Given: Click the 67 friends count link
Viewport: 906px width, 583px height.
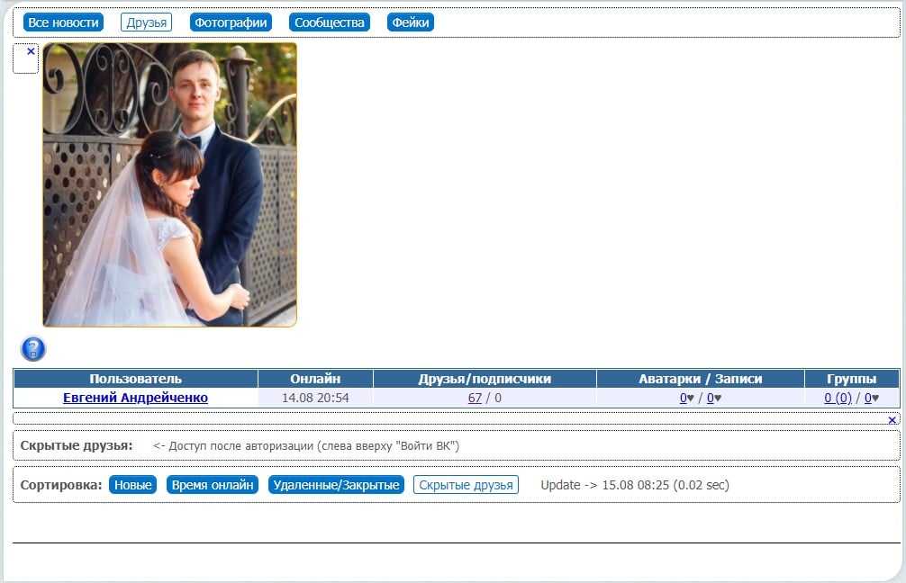Looking at the screenshot, I should [x=475, y=398].
